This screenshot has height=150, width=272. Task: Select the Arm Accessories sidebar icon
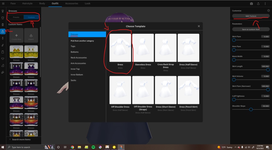coord(3,45)
